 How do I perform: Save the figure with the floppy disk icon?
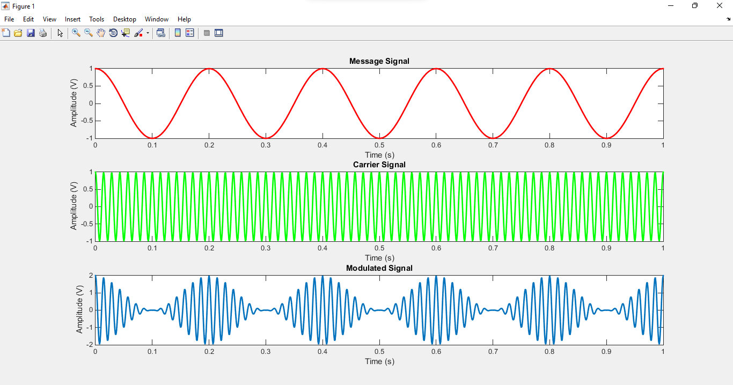point(31,33)
